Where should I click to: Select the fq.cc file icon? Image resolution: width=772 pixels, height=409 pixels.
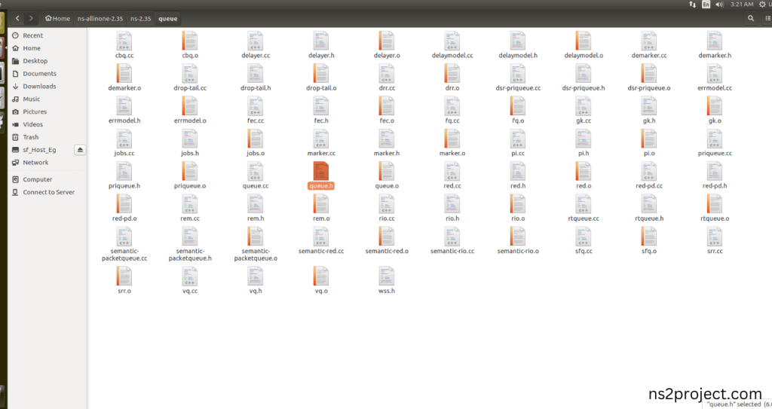click(452, 105)
